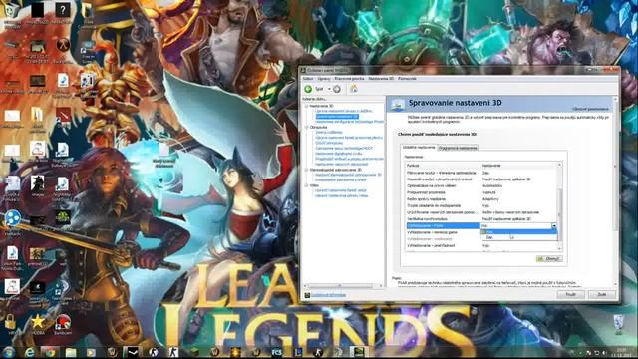638x359 pixels.
Task: Open the Súbor menu
Action: (308, 79)
